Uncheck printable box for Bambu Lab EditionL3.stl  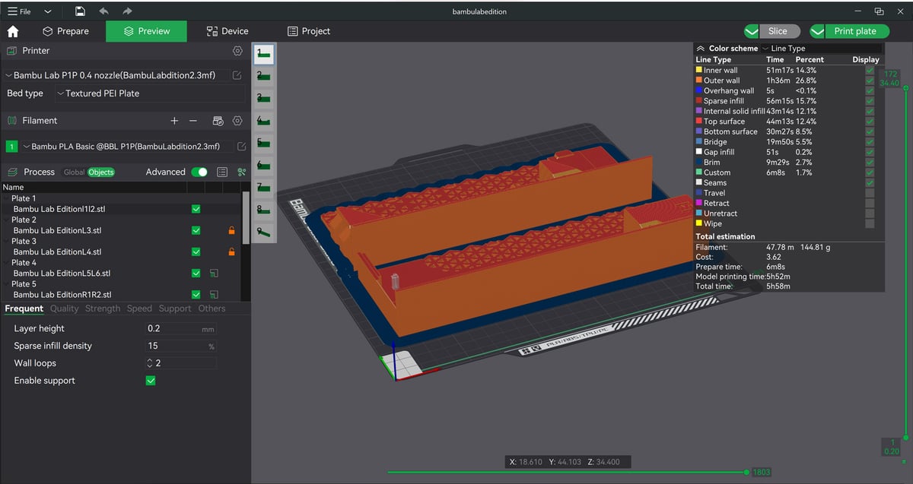pyautogui.click(x=196, y=230)
